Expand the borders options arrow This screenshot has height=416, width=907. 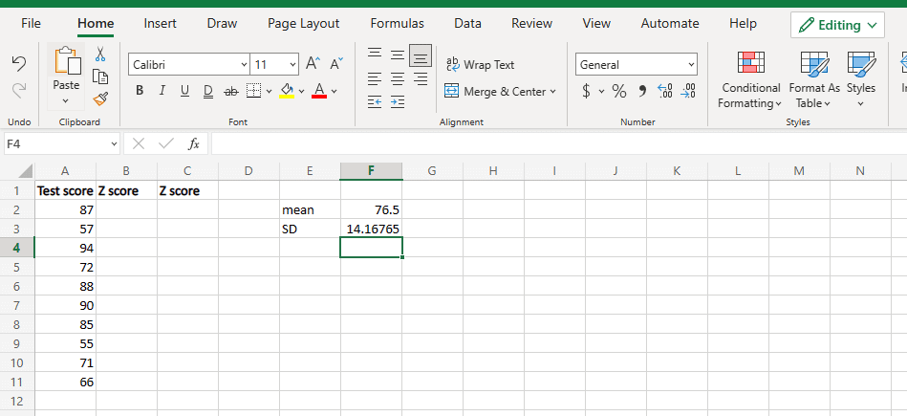click(x=269, y=91)
